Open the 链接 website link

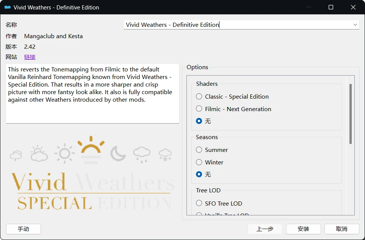30,57
